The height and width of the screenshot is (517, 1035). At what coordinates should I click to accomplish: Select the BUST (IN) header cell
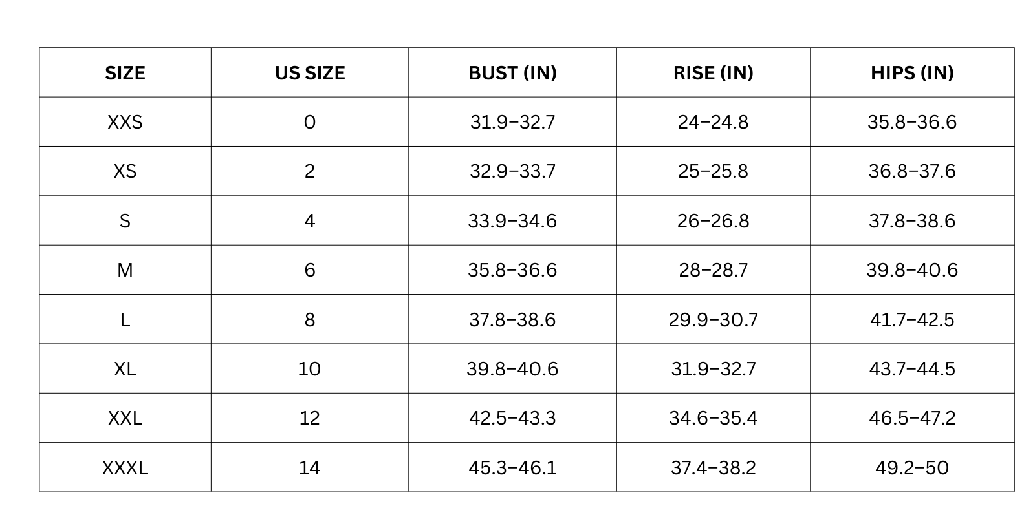[512, 72]
